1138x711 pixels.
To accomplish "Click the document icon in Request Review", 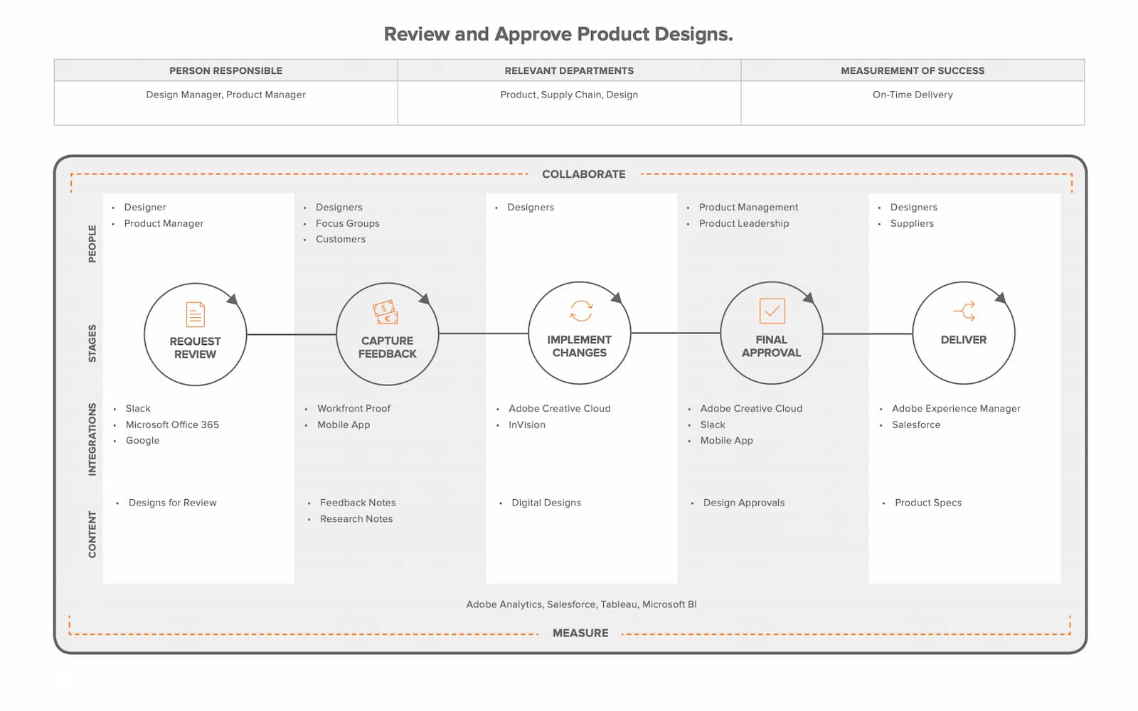I will click(195, 314).
